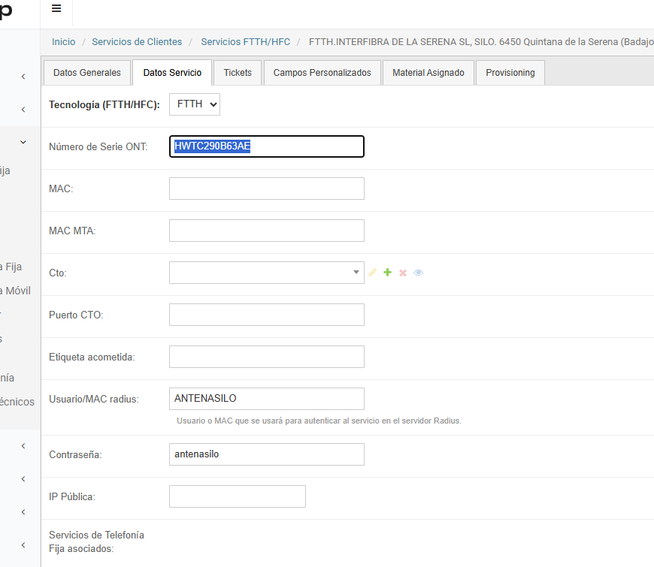Screen dimensions: 654x567
Task: Click the 'Tecnología (FTTH/HFC):' label
Action: (x=104, y=104)
